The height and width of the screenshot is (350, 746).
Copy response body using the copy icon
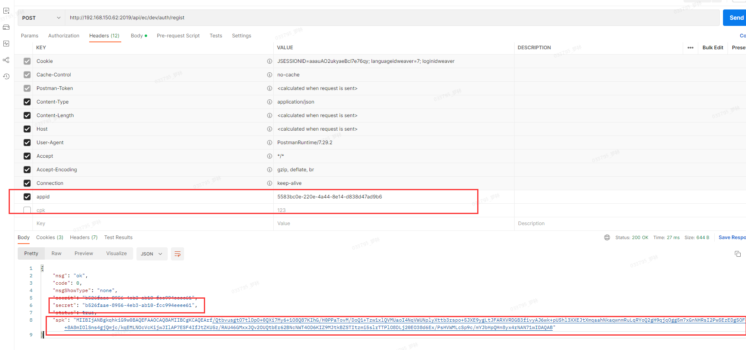pyautogui.click(x=737, y=254)
